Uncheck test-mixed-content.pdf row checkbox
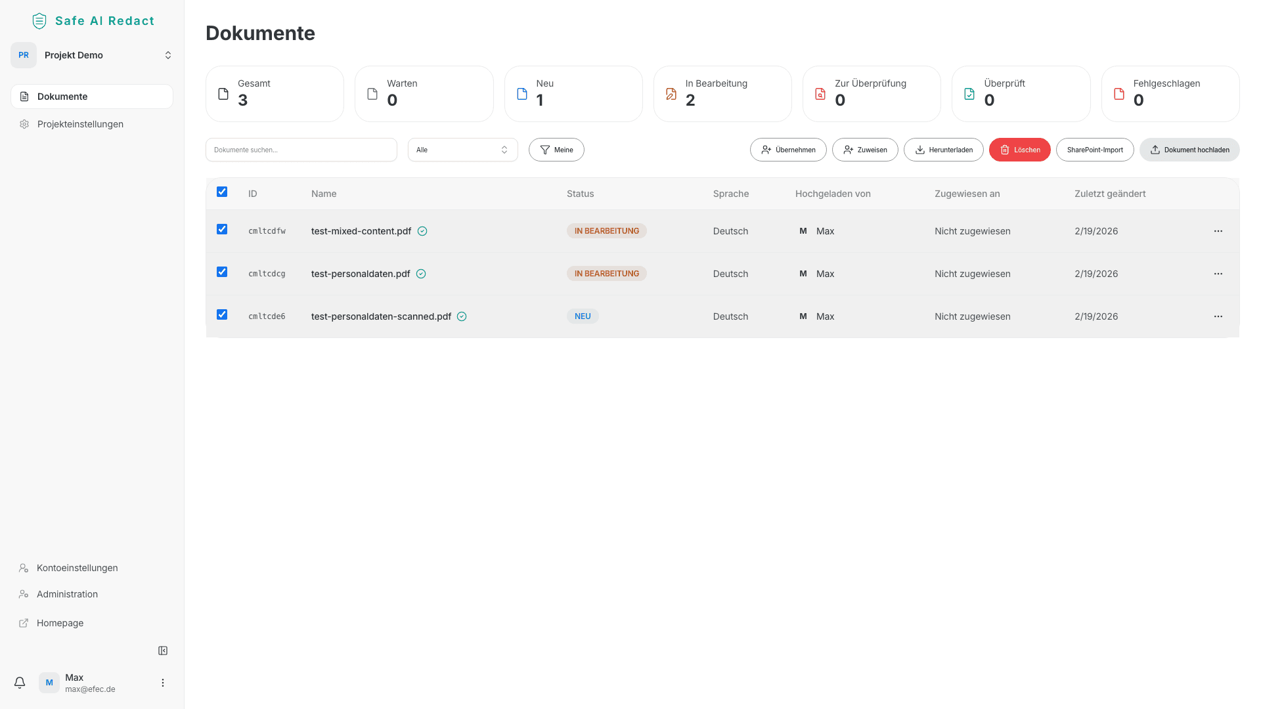The image size is (1261, 709). [x=222, y=229]
